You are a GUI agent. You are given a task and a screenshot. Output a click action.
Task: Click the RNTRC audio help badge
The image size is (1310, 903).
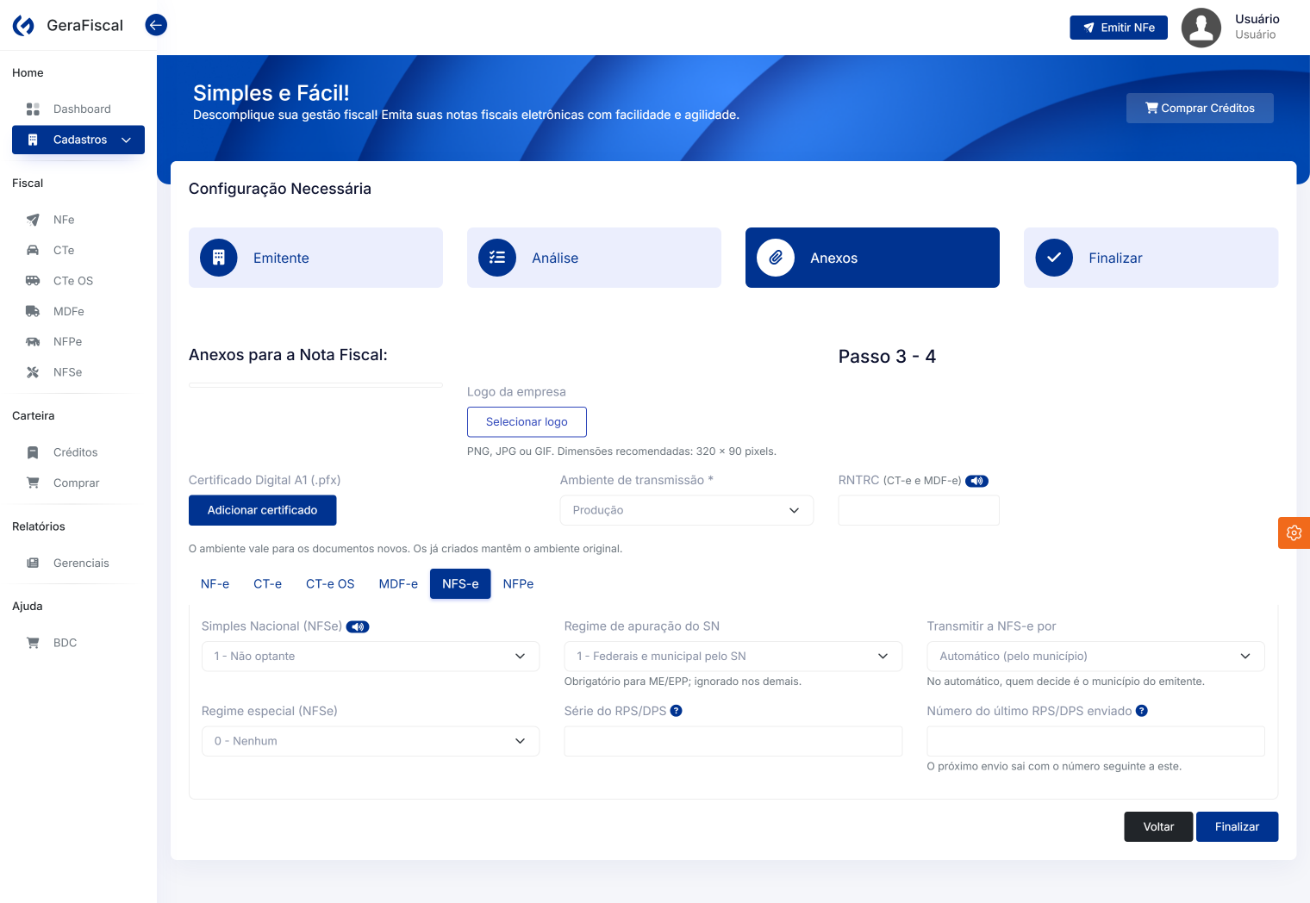click(976, 481)
